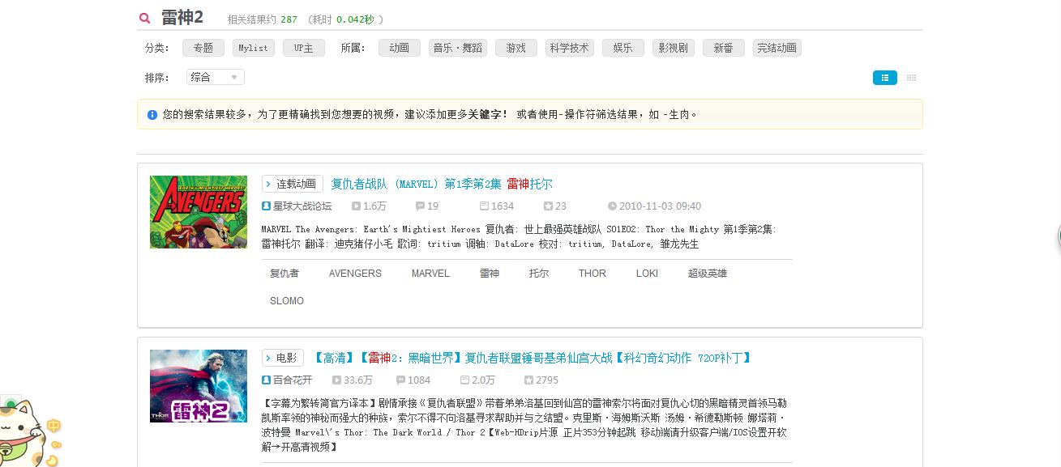
Task: Click the info icon in the yellow notice
Action: [x=152, y=115]
